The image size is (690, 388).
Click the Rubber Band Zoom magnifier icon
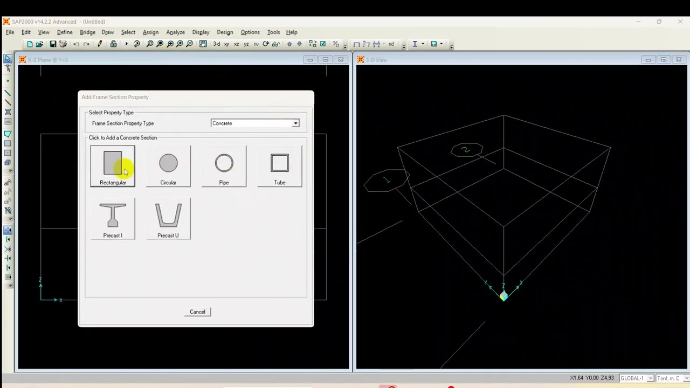click(x=150, y=44)
